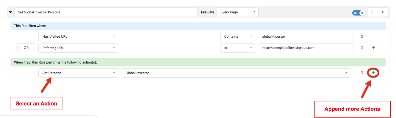Open the Evaluate 'Every Page' dropdown

pos(237,12)
